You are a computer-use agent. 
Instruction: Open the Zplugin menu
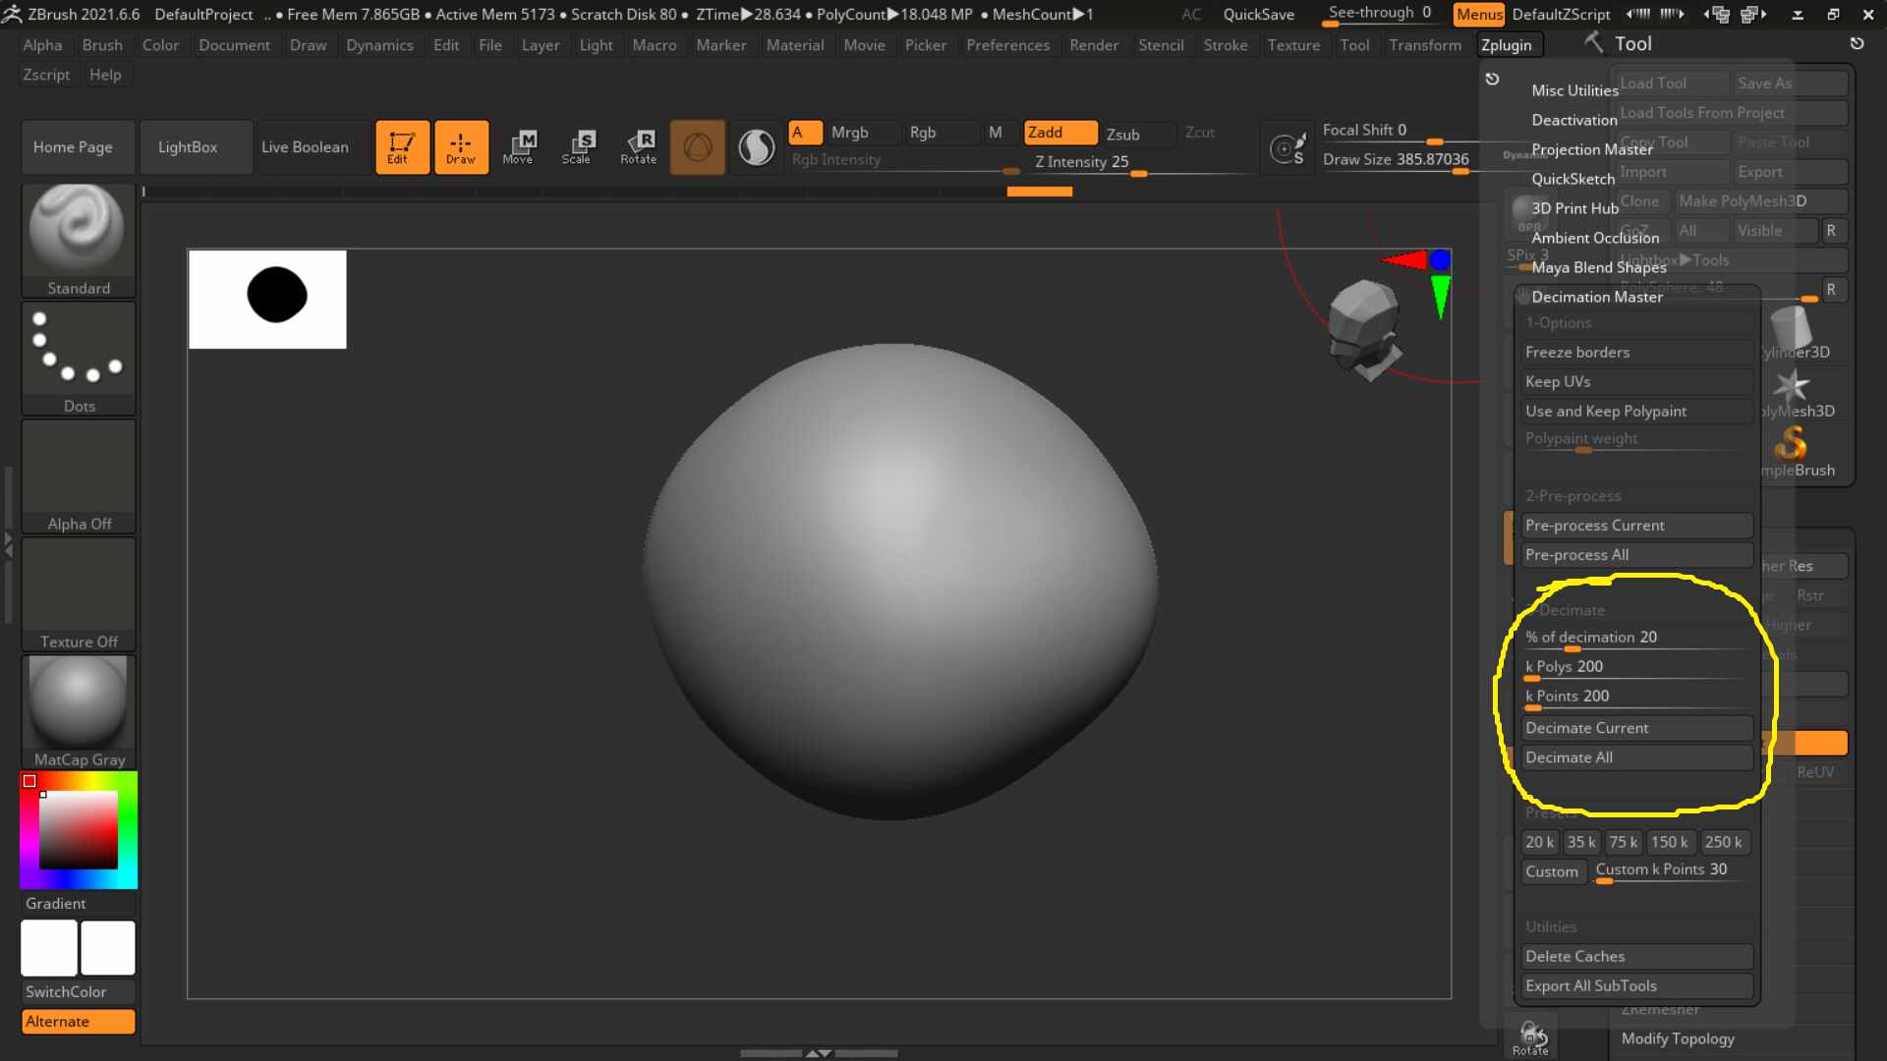(x=1506, y=45)
